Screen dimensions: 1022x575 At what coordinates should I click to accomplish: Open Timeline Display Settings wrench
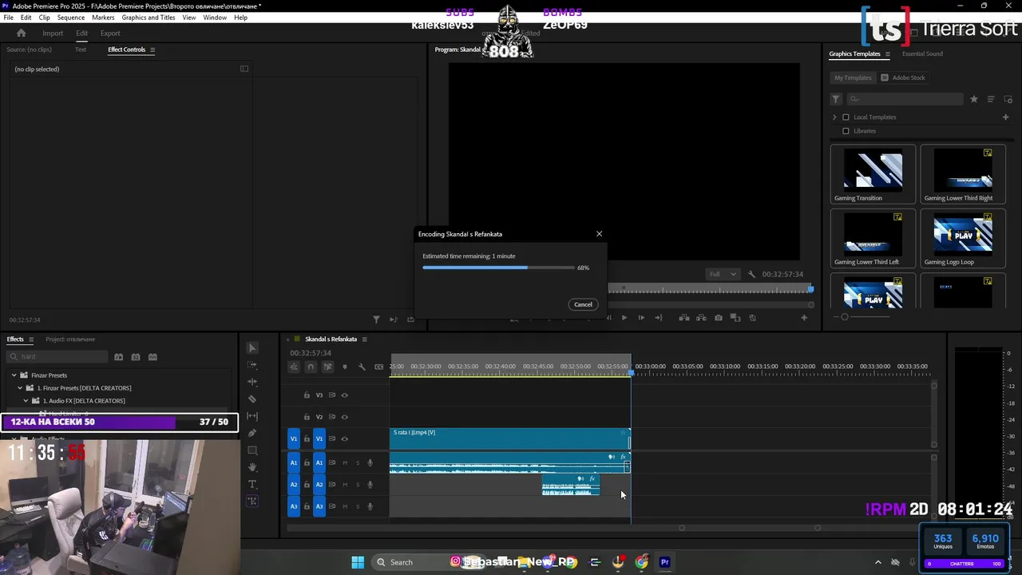tap(362, 367)
